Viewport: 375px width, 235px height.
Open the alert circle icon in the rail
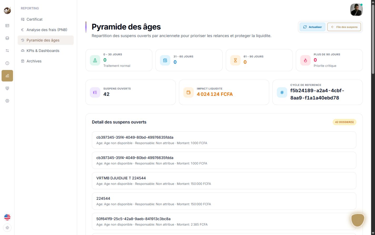[7, 63]
